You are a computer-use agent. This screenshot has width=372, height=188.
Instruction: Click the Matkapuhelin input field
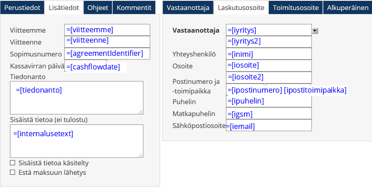[x=268, y=114]
